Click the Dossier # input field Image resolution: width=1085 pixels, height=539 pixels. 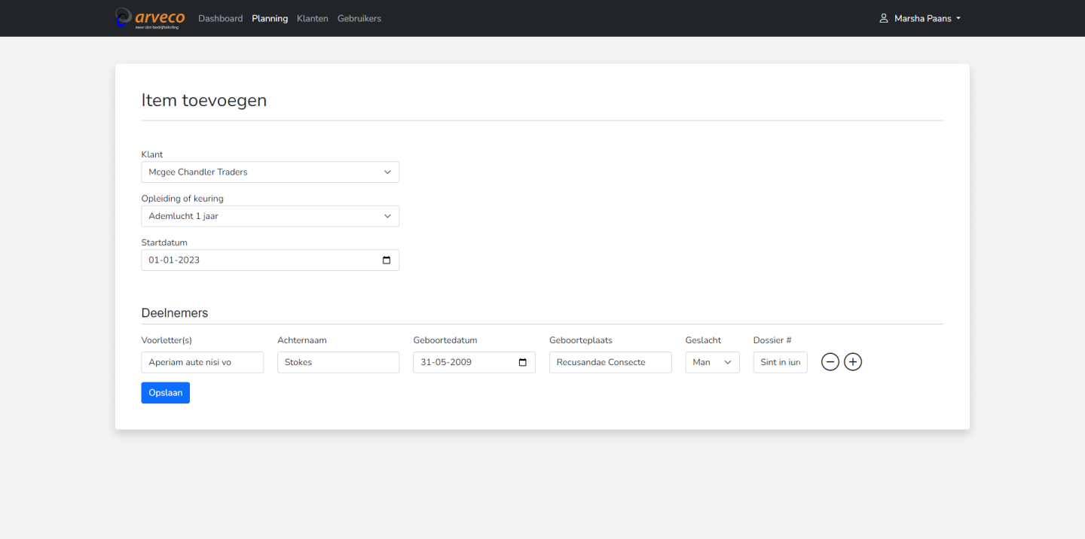point(780,362)
